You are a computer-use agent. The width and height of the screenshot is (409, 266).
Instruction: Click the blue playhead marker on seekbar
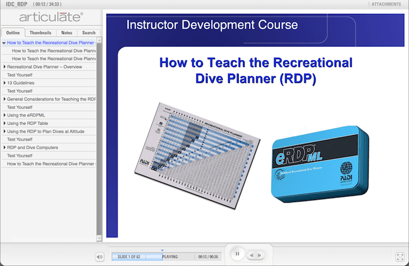pos(162,250)
